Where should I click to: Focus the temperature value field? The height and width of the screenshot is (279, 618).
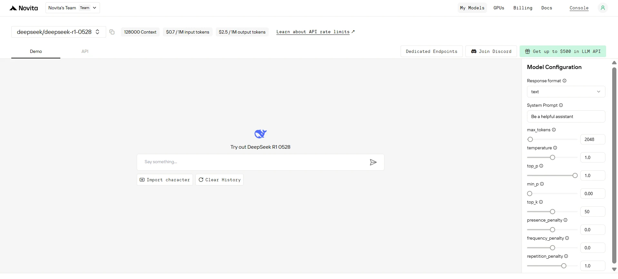[593, 157]
